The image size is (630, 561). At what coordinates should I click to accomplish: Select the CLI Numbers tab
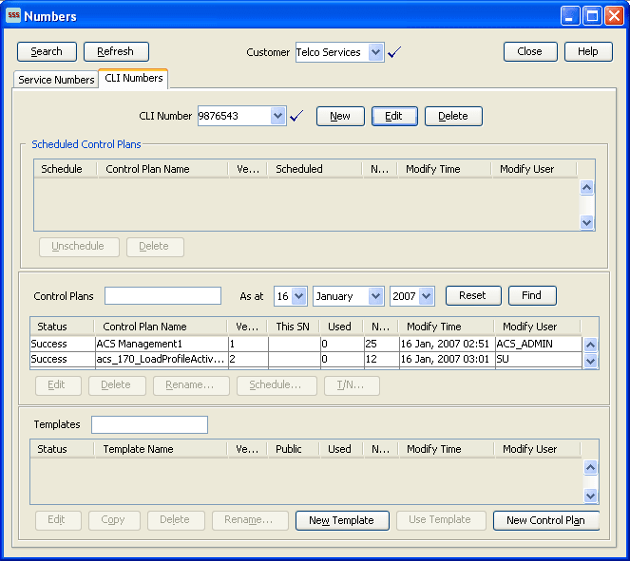pyautogui.click(x=133, y=79)
